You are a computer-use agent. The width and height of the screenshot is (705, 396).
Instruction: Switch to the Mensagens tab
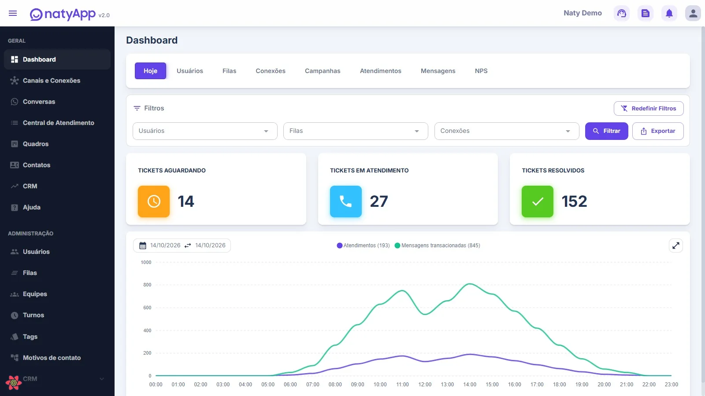[438, 71]
